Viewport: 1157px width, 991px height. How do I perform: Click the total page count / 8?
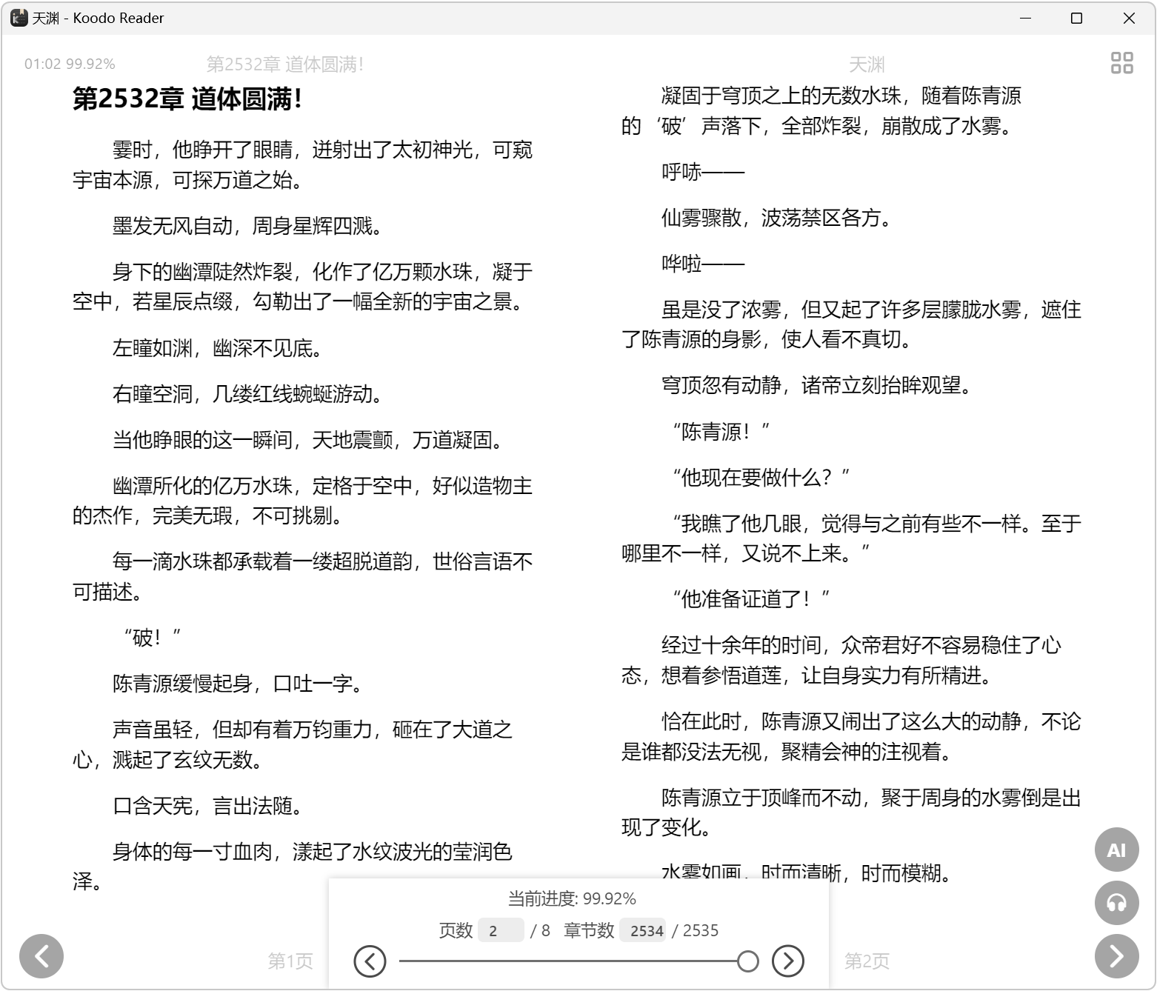540,930
